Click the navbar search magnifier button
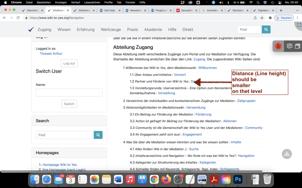This screenshot has width=302, height=188. (x=267, y=29)
